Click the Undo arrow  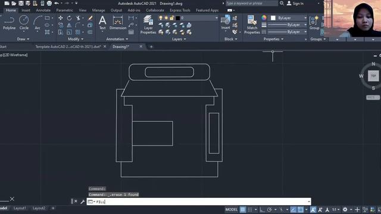click(x=57, y=4)
